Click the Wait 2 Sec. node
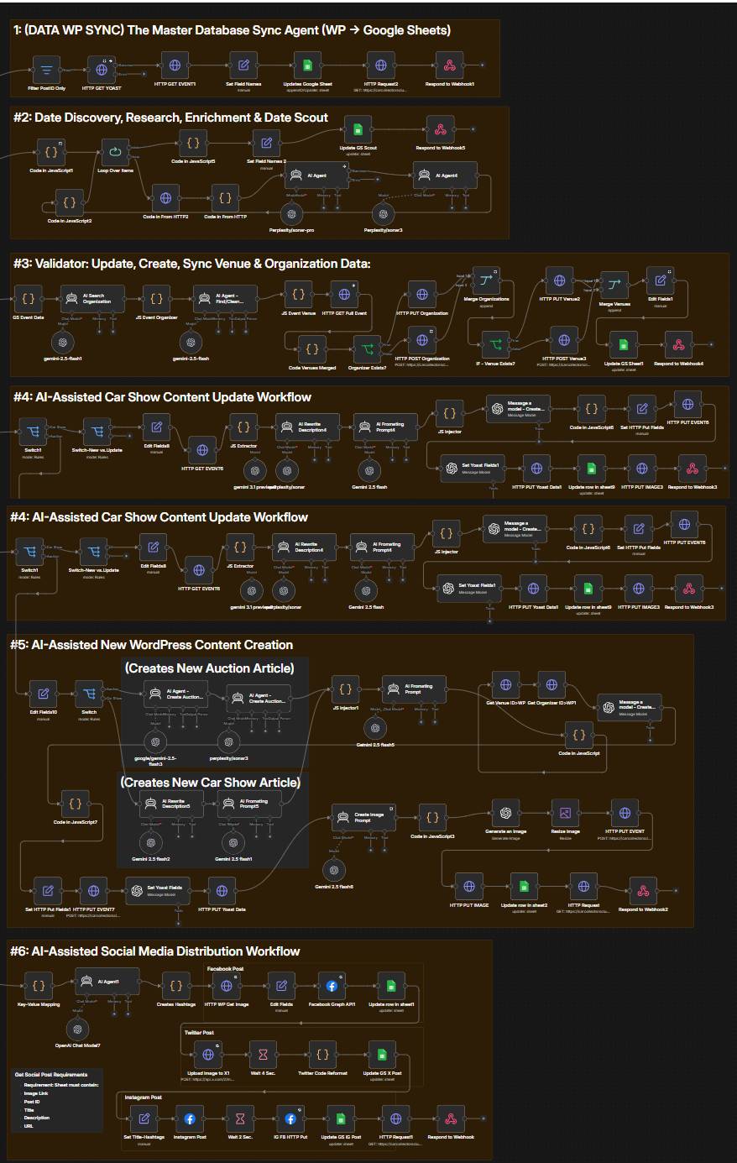Screen dimensions: 737x1163 (x=240, y=1118)
